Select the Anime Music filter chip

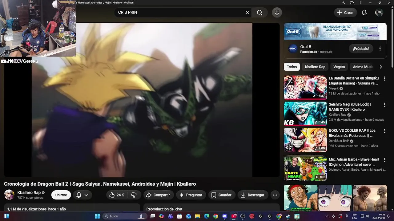[362, 67]
